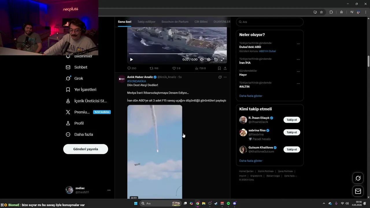Screen dimensions: 370x208
Task: Open more options on Anlık Haber Analiz post
Action: 225,77
